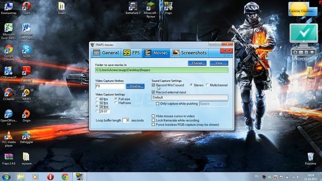Enable Only capture while pushing checkbox

click(x=157, y=104)
